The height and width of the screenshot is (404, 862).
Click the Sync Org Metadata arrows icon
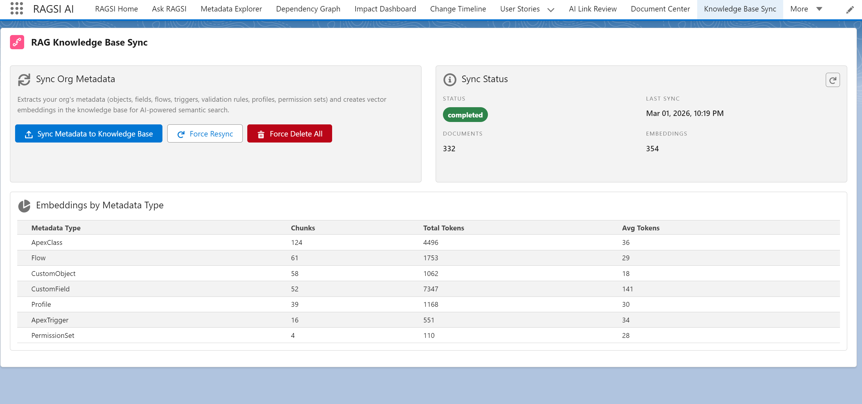(24, 79)
